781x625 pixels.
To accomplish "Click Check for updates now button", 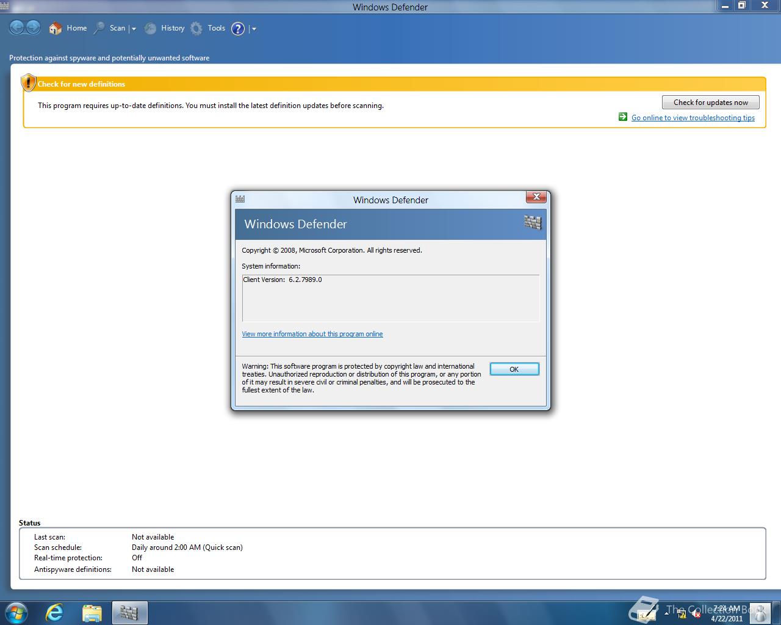I will 710,103.
